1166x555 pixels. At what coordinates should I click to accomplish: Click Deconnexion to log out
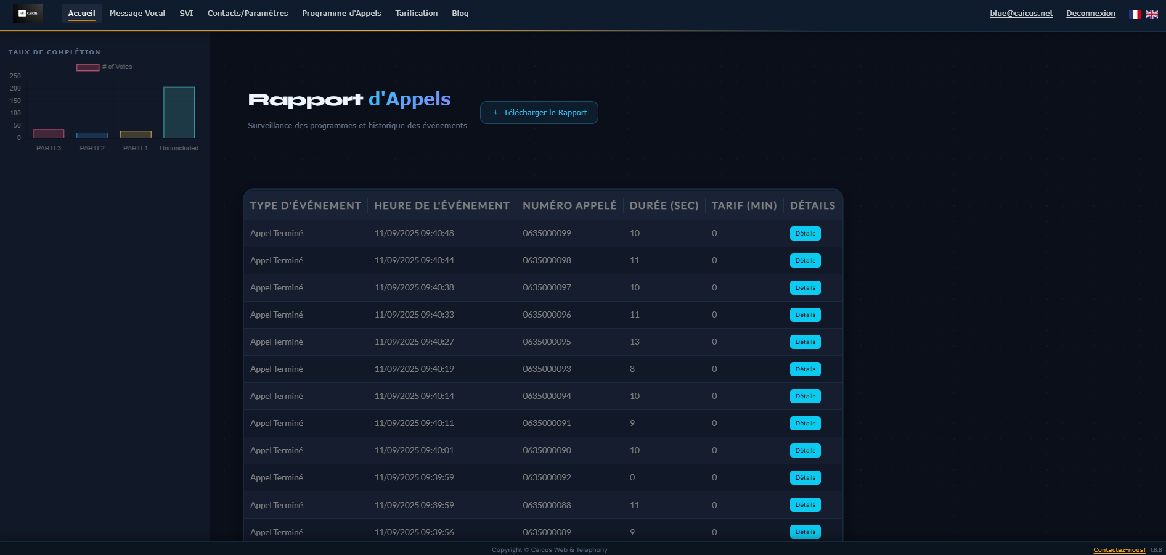click(1090, 13)
